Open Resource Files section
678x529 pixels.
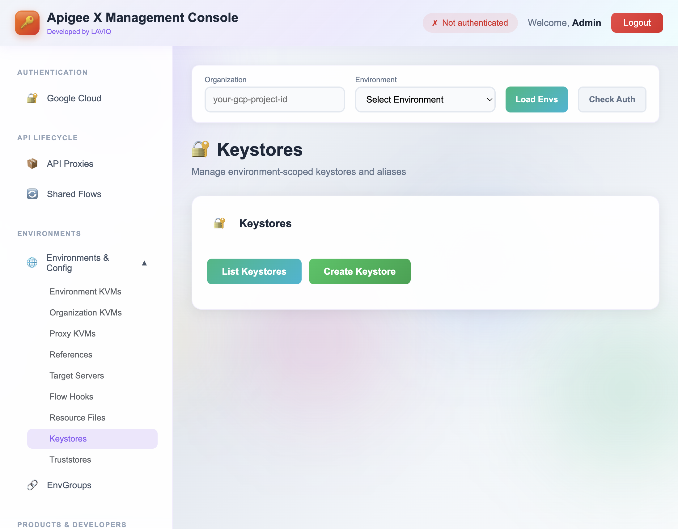click(77, 417)
